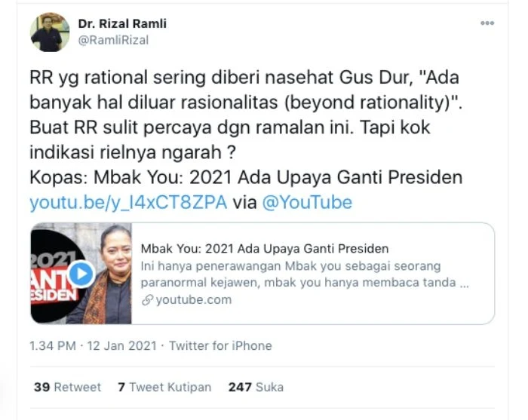The image size is (528, 420).
Task: Open the youtube.com domain link in card
Action: (194, 299)
